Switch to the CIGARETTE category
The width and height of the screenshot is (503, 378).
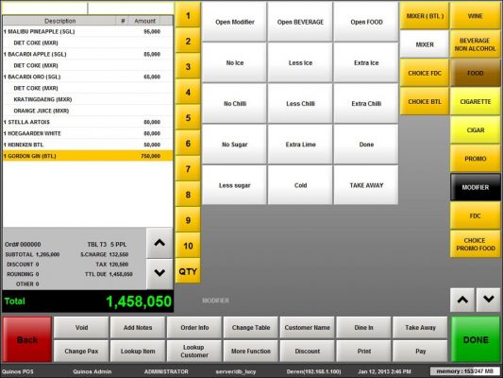pyautogui.click(x=475, y=102)
